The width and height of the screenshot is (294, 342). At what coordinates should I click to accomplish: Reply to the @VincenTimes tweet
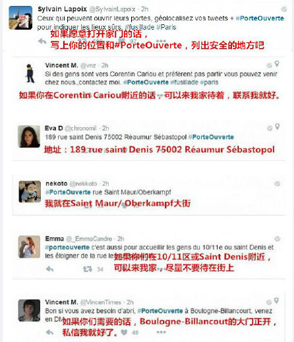point(50,332)
